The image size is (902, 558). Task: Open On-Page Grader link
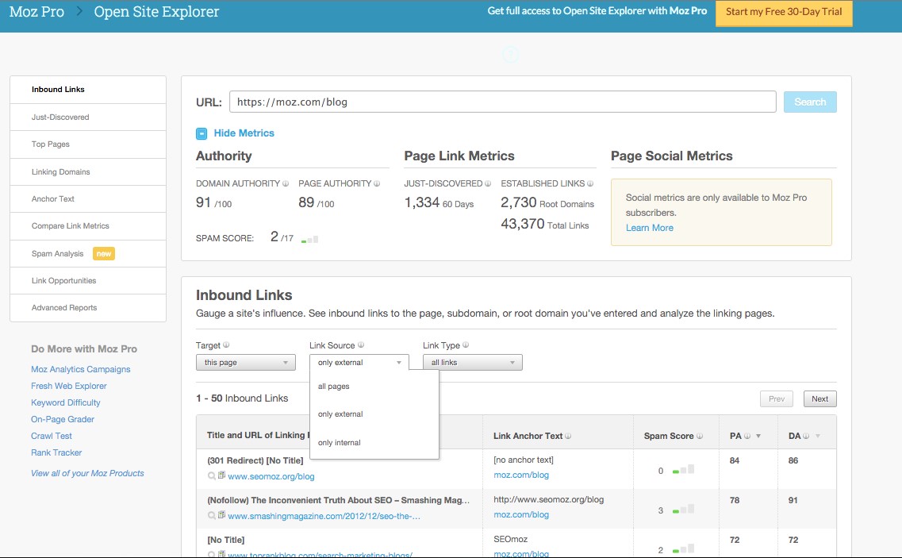63,419
